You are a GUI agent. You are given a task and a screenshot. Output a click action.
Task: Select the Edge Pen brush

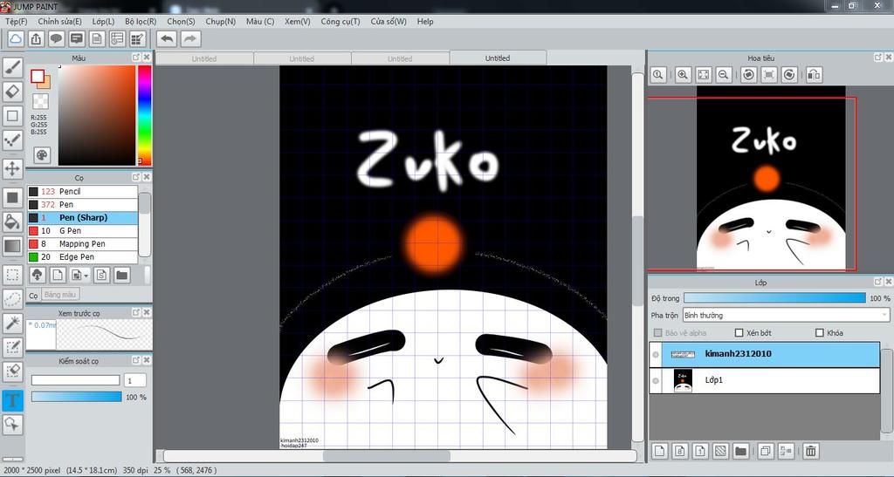click(x=83, y=256)
